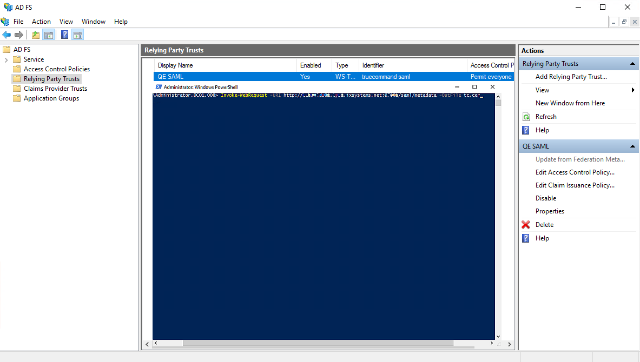Collapse the Relying Party Trusts actions section
The image size is (640, 362).
pyautogui.click(x=632, y=63)
